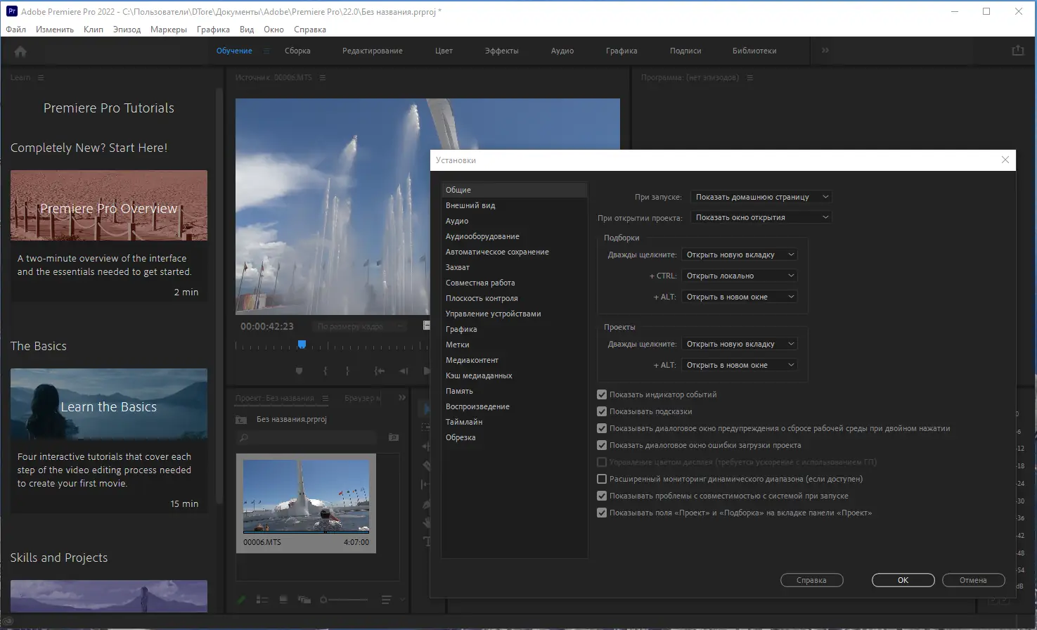
Task: Disable the Показывать подсказки checkbox
Action: [x=602, y=411]
